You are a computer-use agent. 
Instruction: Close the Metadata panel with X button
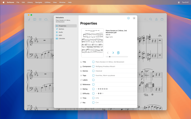click(x=134, y=18)
